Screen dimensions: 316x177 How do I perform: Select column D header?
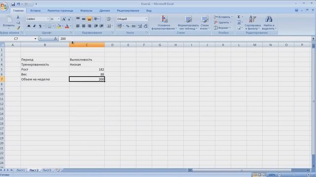pyautogui.click(x=112, y=45)
